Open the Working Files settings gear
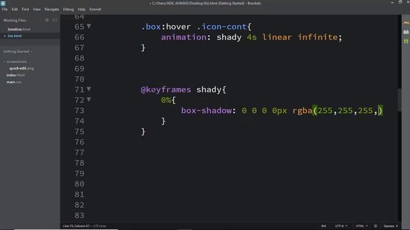This screenshot has height=230, width=410. pos(47,20)
